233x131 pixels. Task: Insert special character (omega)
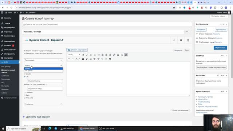coord(91,59)
